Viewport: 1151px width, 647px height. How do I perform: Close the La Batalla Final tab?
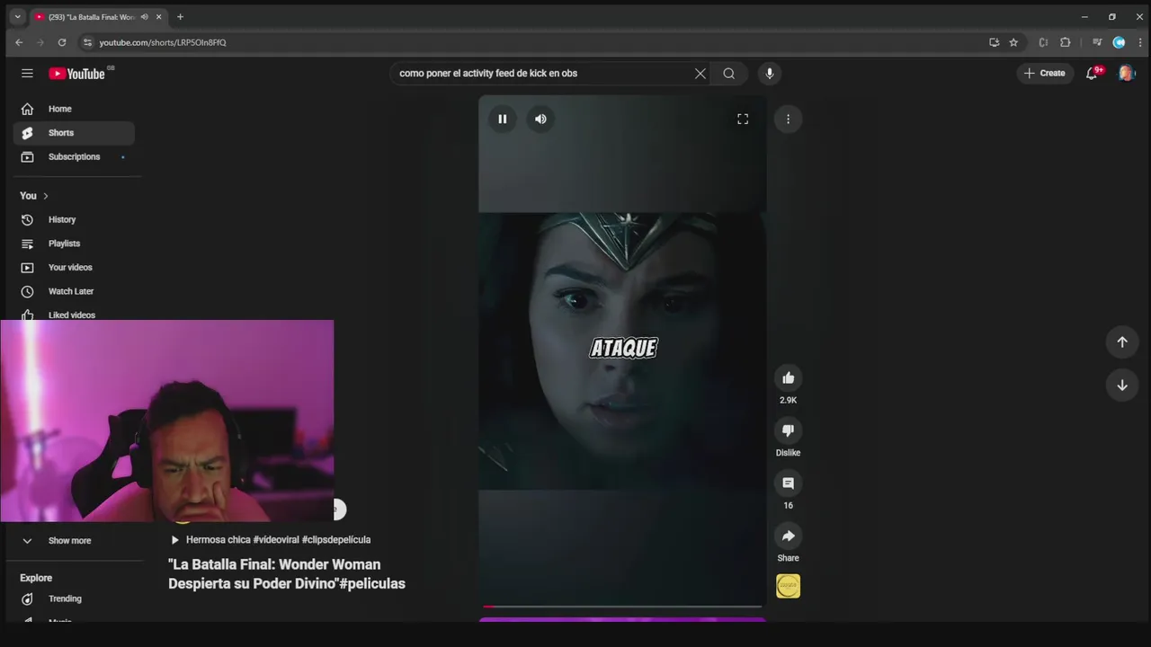(158, 17)
